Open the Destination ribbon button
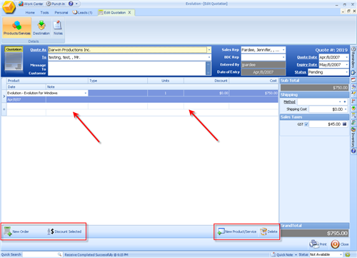Viewport: 357px width, 258px height. point(41,28)
